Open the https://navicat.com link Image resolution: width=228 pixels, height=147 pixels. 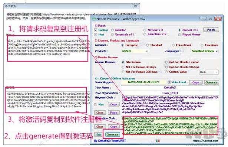(x=205, y=141)
